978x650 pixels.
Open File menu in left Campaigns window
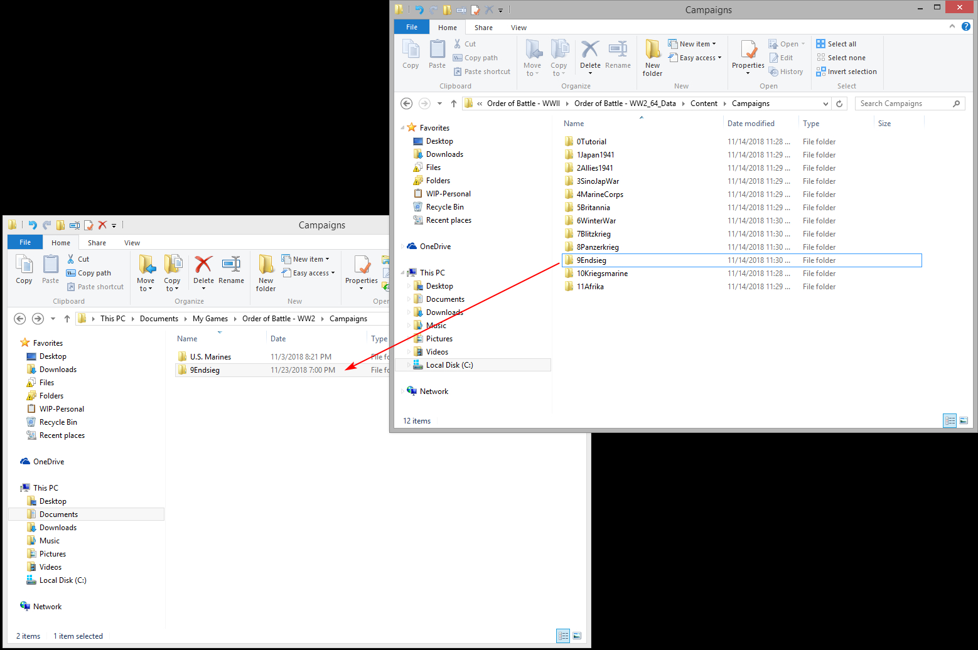tap(25, 242)
